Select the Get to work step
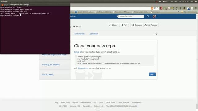The image size is (198, 111). pos(55,74)
